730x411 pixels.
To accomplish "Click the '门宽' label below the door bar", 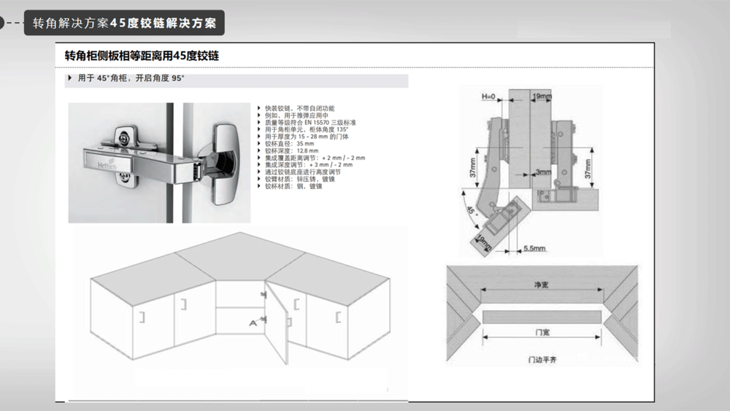I will click(x=542, y=332).
